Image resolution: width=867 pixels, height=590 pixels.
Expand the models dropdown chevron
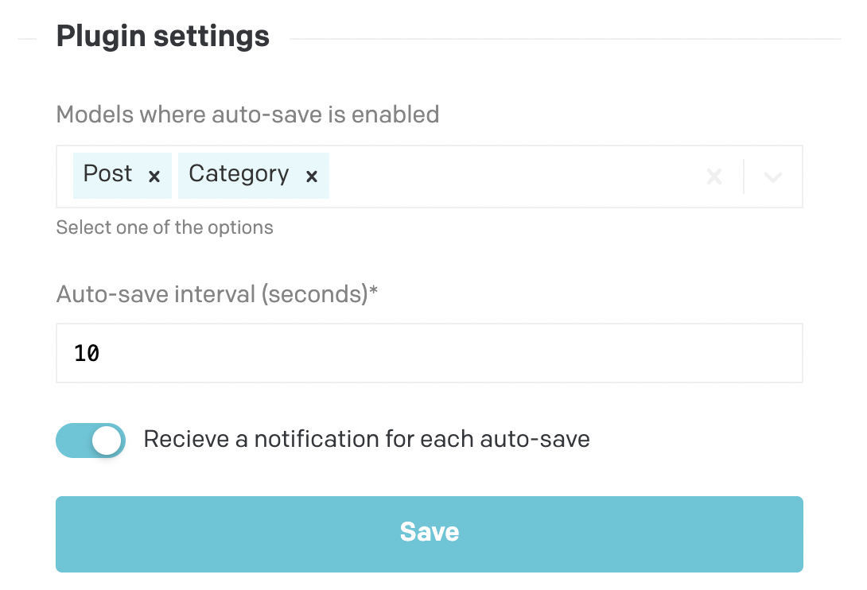tap(772, 177)
